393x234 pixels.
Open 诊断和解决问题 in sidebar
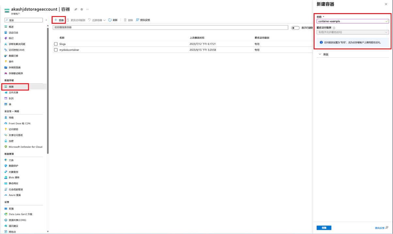click(x=17, y=44)
